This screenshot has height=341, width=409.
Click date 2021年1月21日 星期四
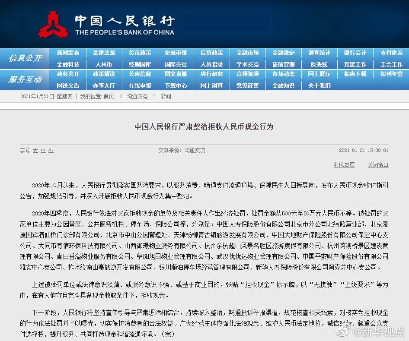46,96
